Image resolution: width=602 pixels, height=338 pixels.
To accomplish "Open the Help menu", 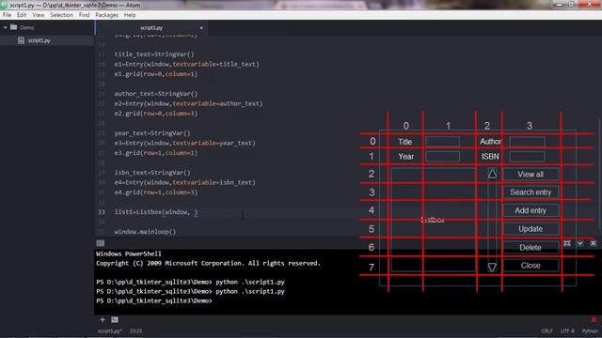I will 130,15.
